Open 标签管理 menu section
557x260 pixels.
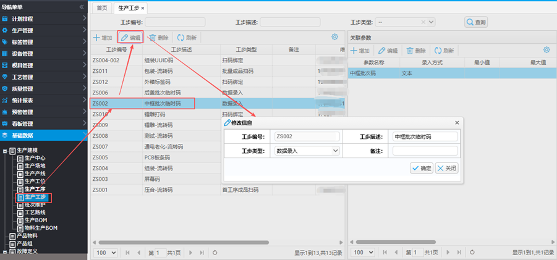point(44,42)
